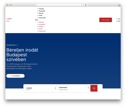Reload the page in the browser bar
This screenshot has height=107, width=126.
(x=82, y=5)
